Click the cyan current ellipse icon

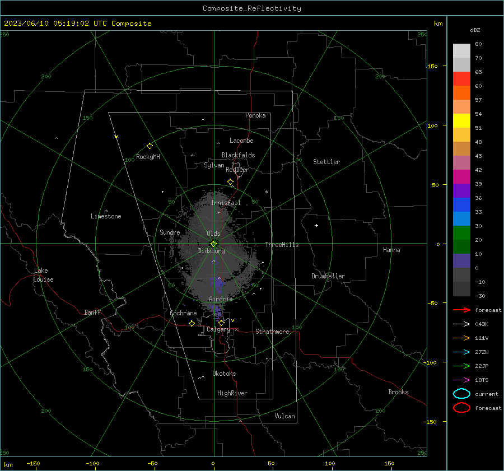click(461, 394)
